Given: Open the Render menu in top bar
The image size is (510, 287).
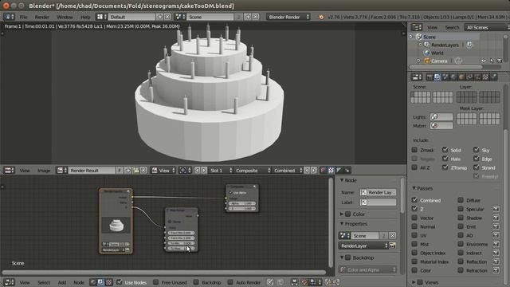Looking at the screenshot, I should coord(42,17).
